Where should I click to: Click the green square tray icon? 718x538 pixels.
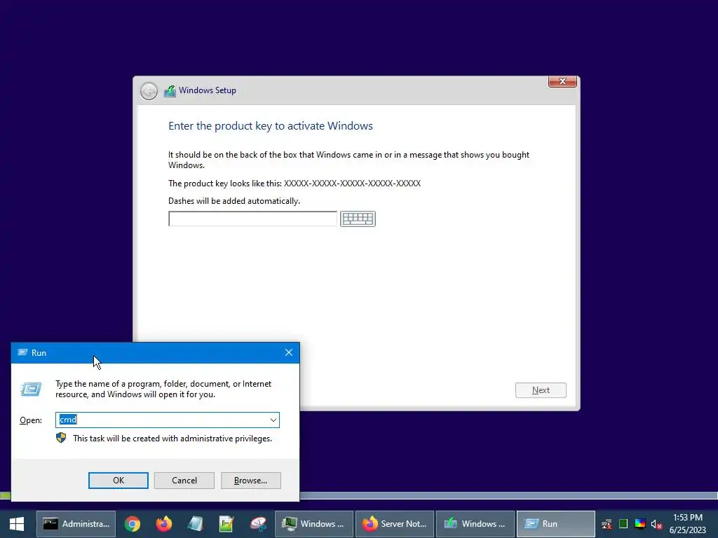coord(623,524)
